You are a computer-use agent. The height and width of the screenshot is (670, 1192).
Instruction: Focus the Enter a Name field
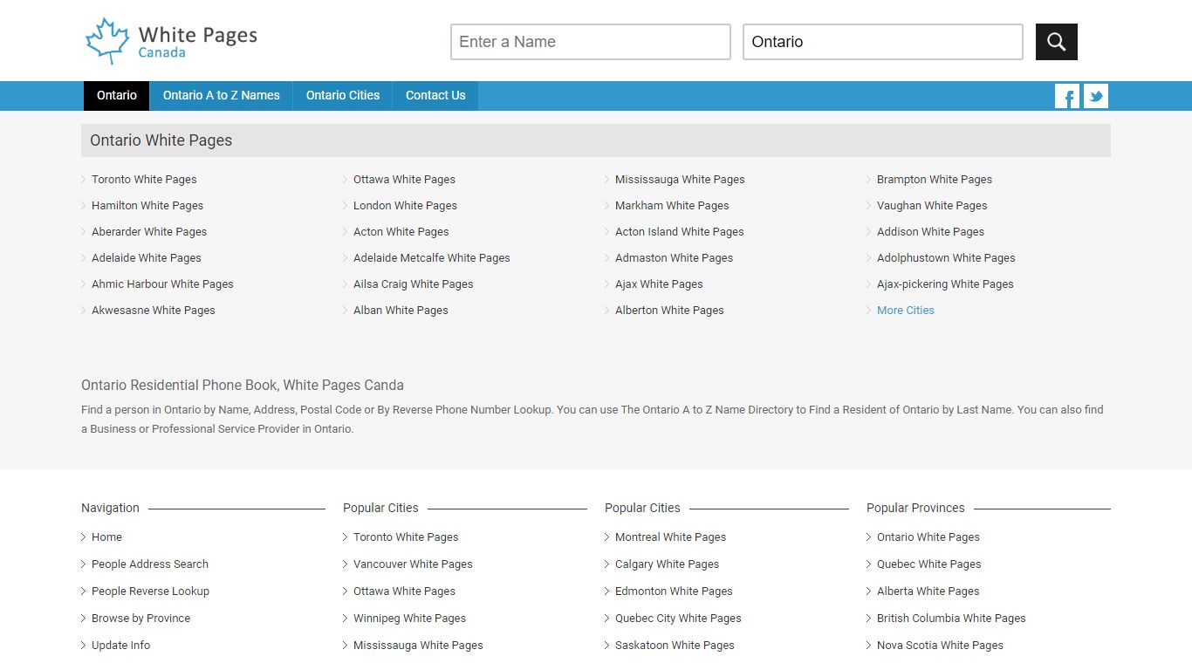click(x=591, y=42)
